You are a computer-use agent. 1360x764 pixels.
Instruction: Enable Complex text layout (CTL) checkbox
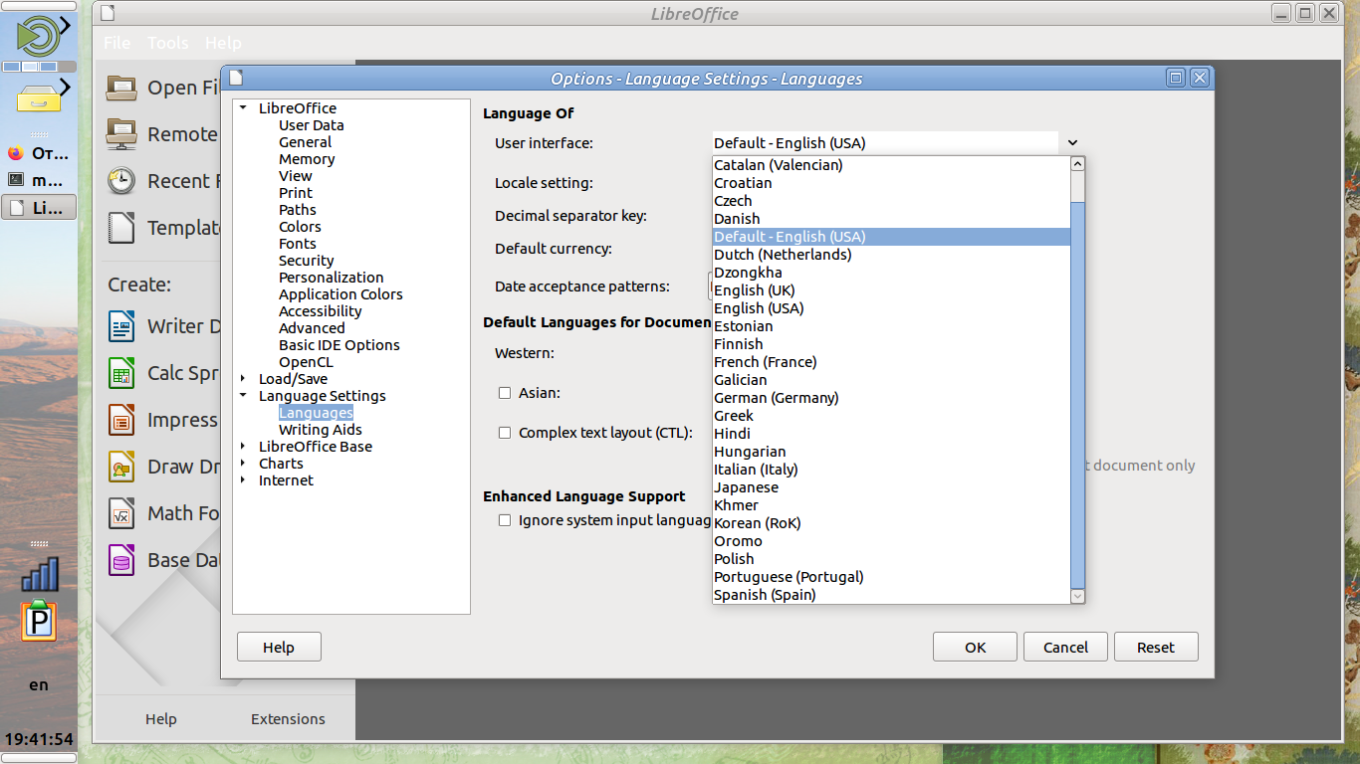(x=505, y=433)
